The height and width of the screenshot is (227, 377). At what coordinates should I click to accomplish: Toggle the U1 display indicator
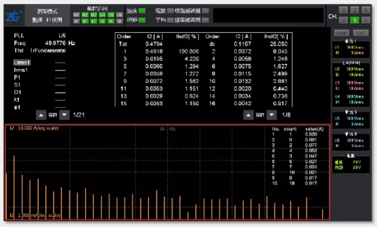(76, 15)
